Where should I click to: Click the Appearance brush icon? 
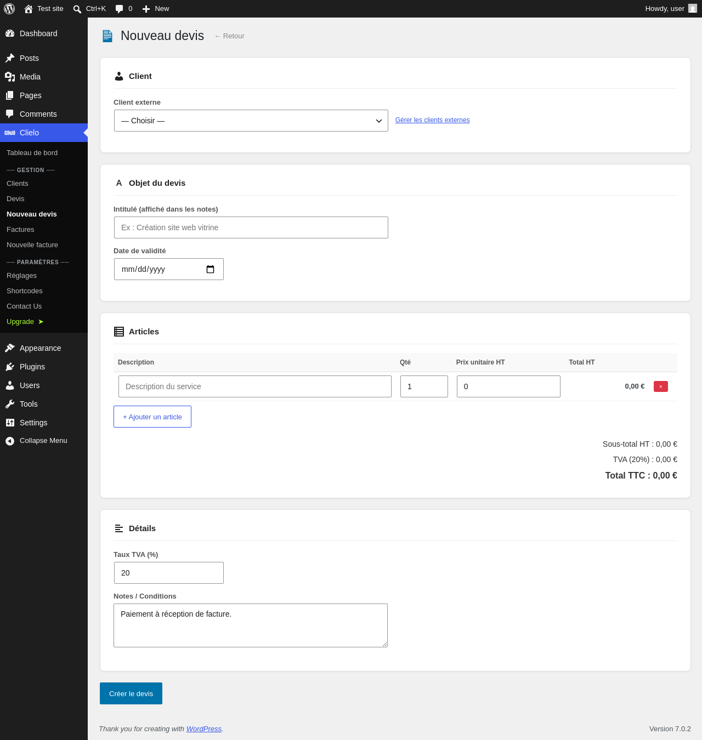(10, 348)
